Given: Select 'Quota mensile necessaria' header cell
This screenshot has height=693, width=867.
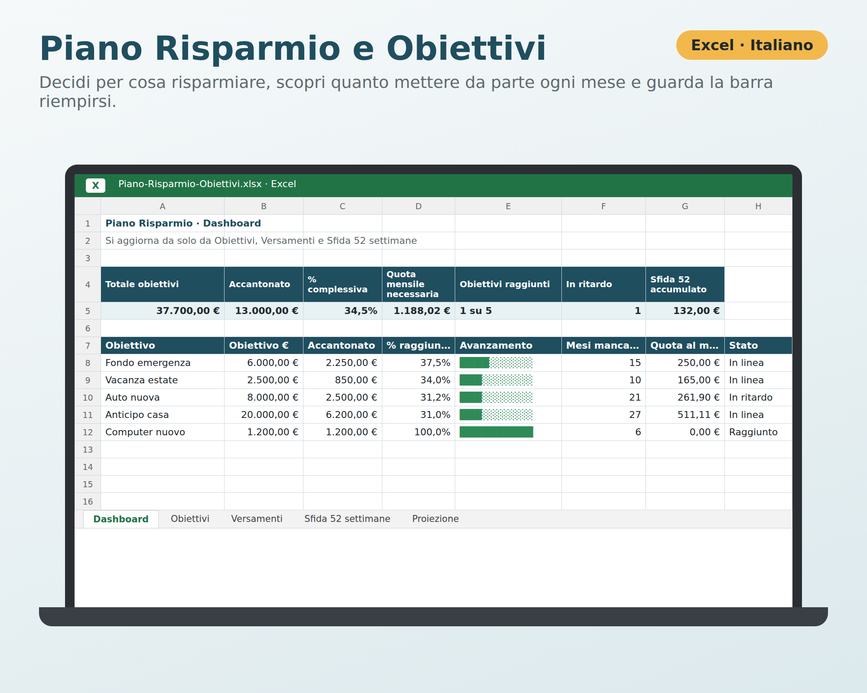Looking at the screenshot, I should point(418,285).
